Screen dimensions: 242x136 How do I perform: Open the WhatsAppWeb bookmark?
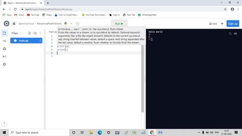click(x=147, y=15)
